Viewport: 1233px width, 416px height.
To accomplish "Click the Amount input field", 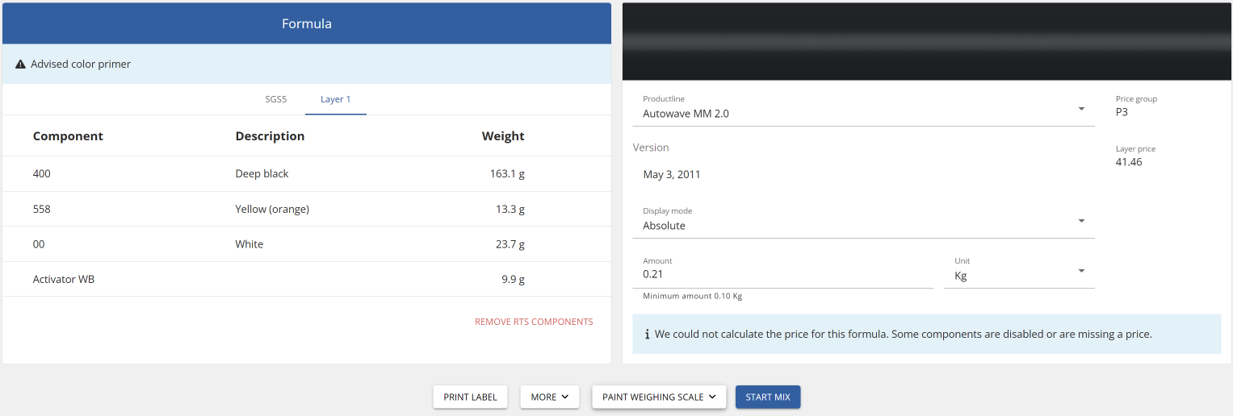I will (x=782, y=274).
